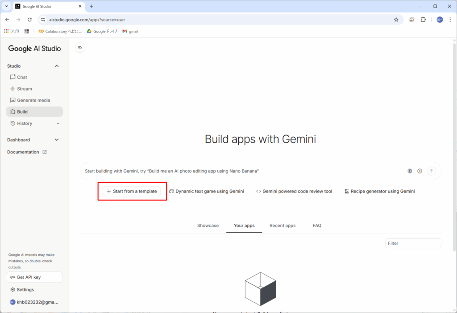Image resolution: width=457 pixels, height=313 pixels.
Task: Click the plus circle add icon in prompt box
Action: coord(420,171)
